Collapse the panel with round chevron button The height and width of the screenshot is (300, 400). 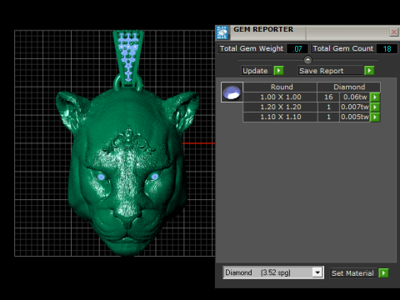tap(307, 60)
